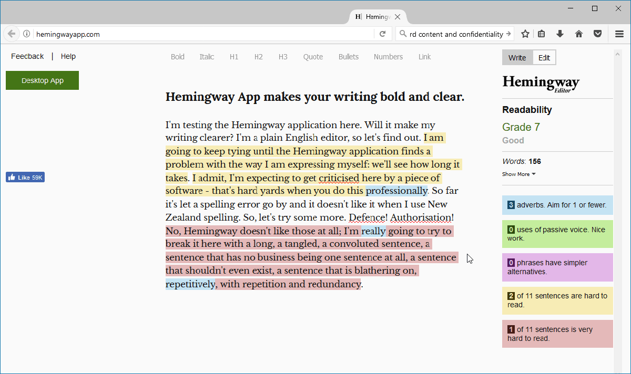
Task: Submit search with the go arrow
Action: (x=508, y=34)
